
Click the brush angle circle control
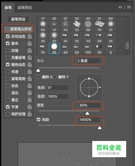tap(89, 87)
